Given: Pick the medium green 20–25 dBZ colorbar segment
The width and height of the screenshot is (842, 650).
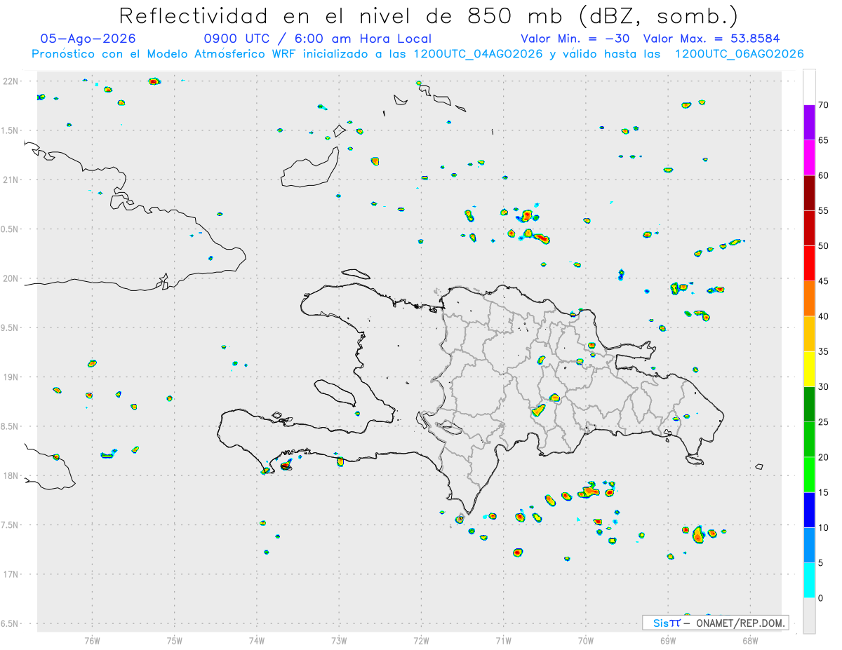Looking at the screenshot, I should 809,440.
